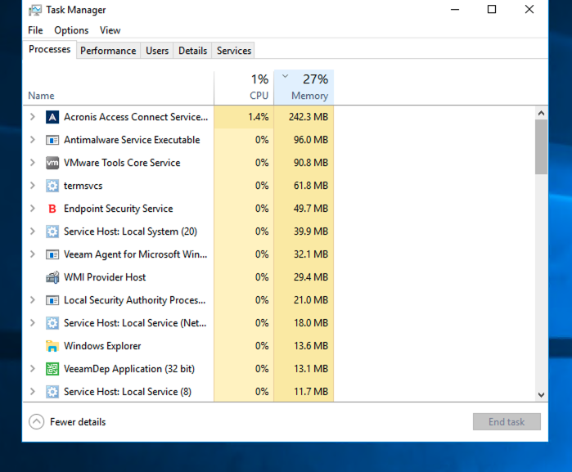Select the Processes tab
This screenshot has width=572, height=472.
(50, 49)
